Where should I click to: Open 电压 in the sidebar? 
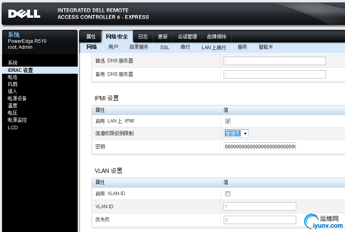12,113
